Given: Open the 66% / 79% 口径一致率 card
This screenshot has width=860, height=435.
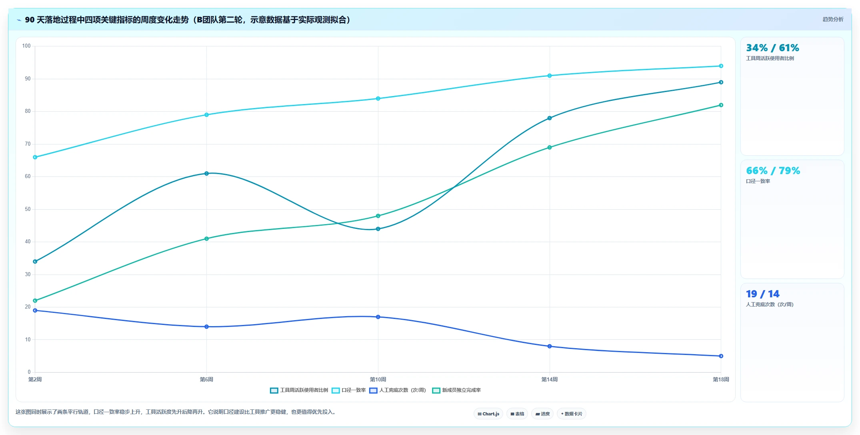Looking at the screenshot, I should click(x=792, y=219).
